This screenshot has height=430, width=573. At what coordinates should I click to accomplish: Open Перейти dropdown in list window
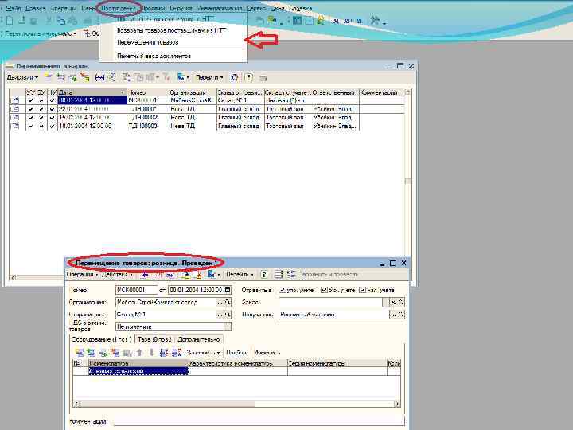pyautogui.click(x=209, y=77)
